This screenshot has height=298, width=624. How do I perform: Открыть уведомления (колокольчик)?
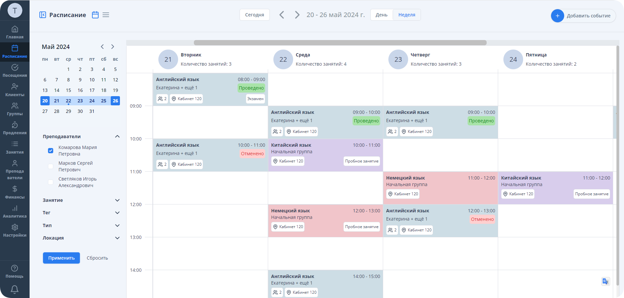coord(15,289)
